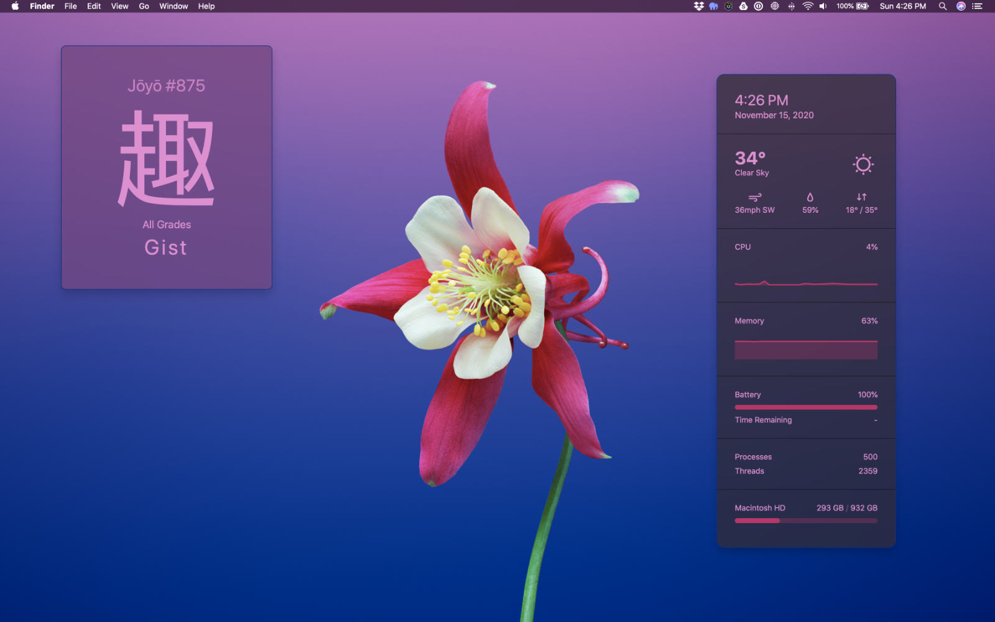Click the CPU chip menu bar icon
Screen dimensions: 995x622
(x=775, y=6)
